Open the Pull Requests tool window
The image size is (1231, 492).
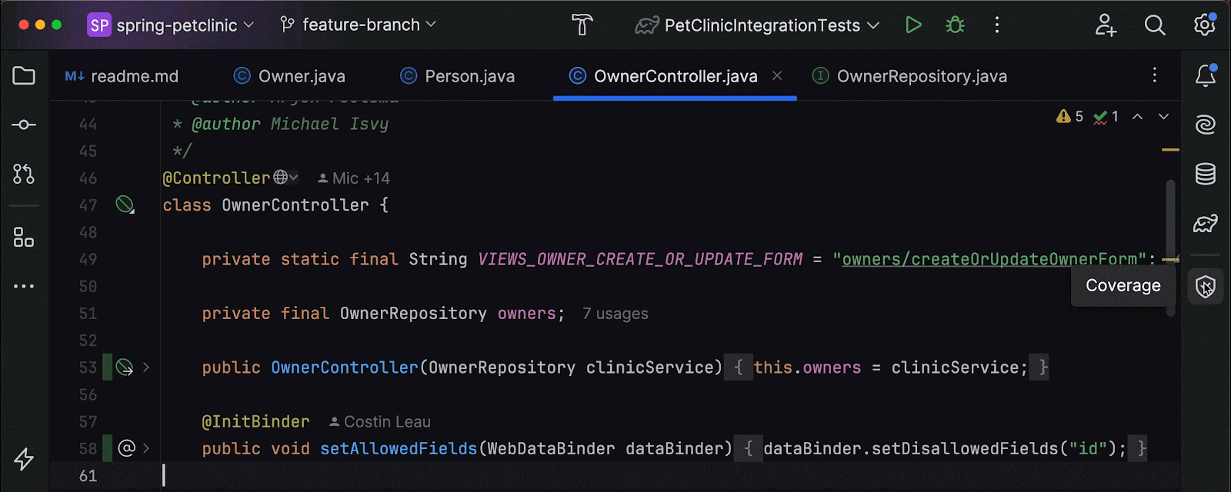pyautogui.click(x=24, y=175)
